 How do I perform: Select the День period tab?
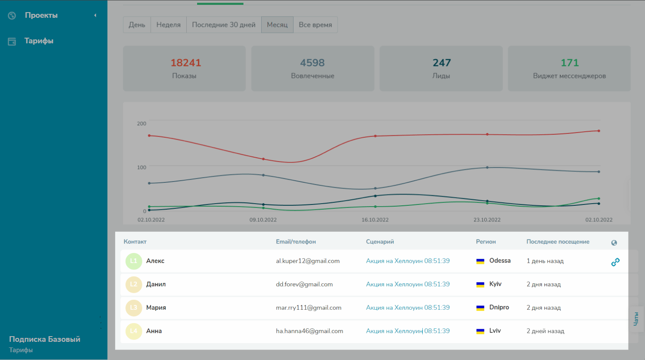137,25
